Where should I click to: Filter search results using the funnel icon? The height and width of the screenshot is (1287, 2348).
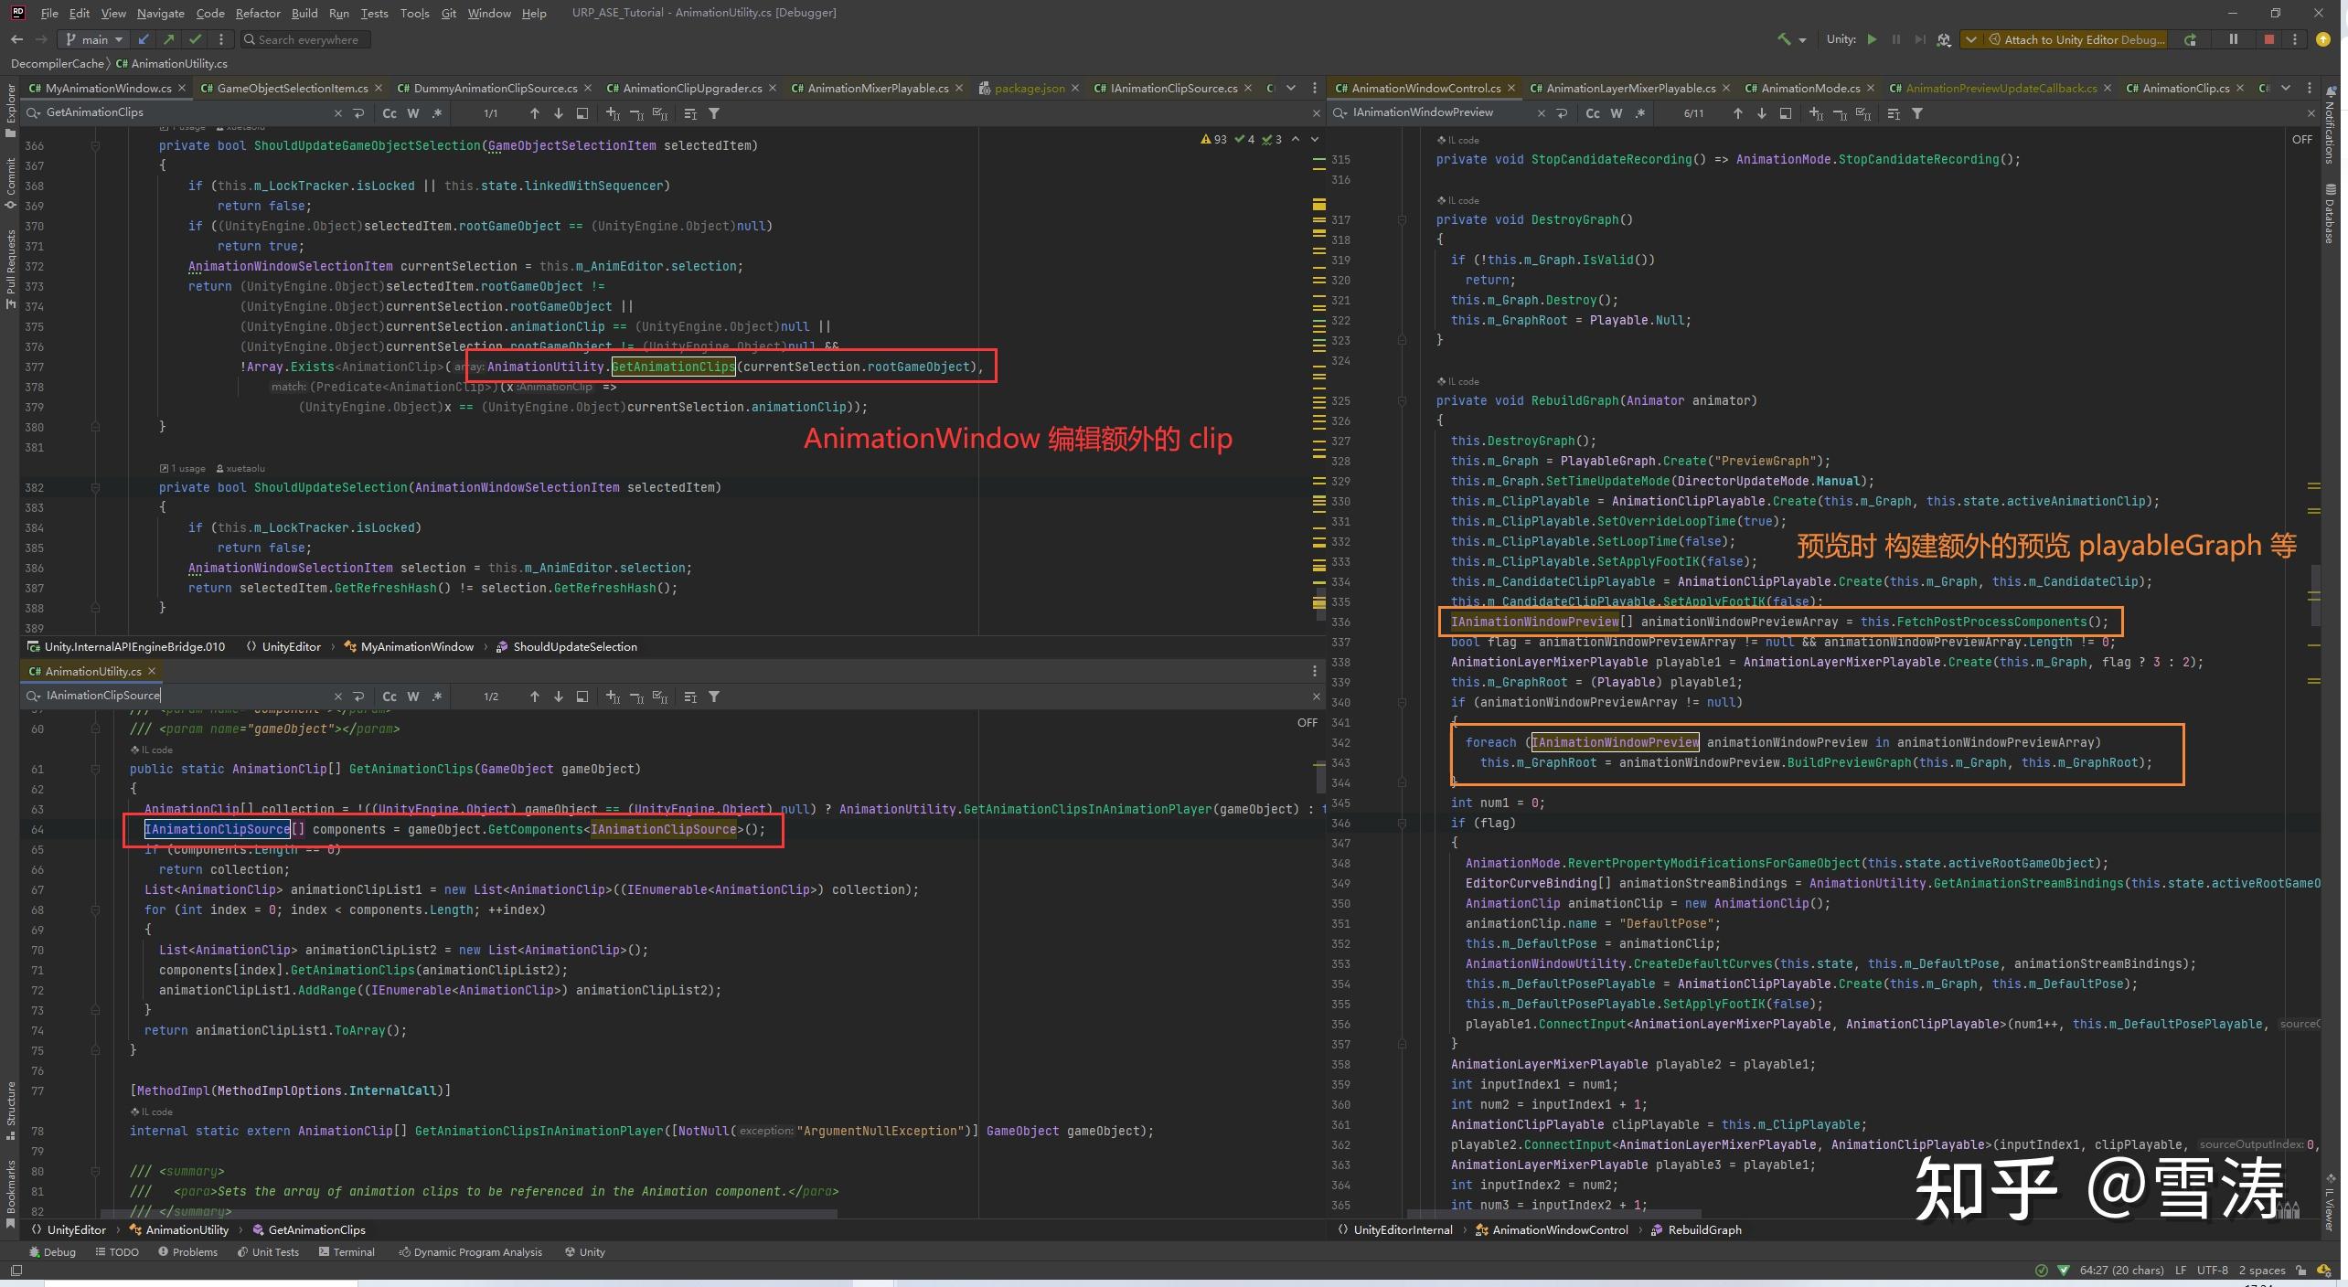(x=714, y=113)
